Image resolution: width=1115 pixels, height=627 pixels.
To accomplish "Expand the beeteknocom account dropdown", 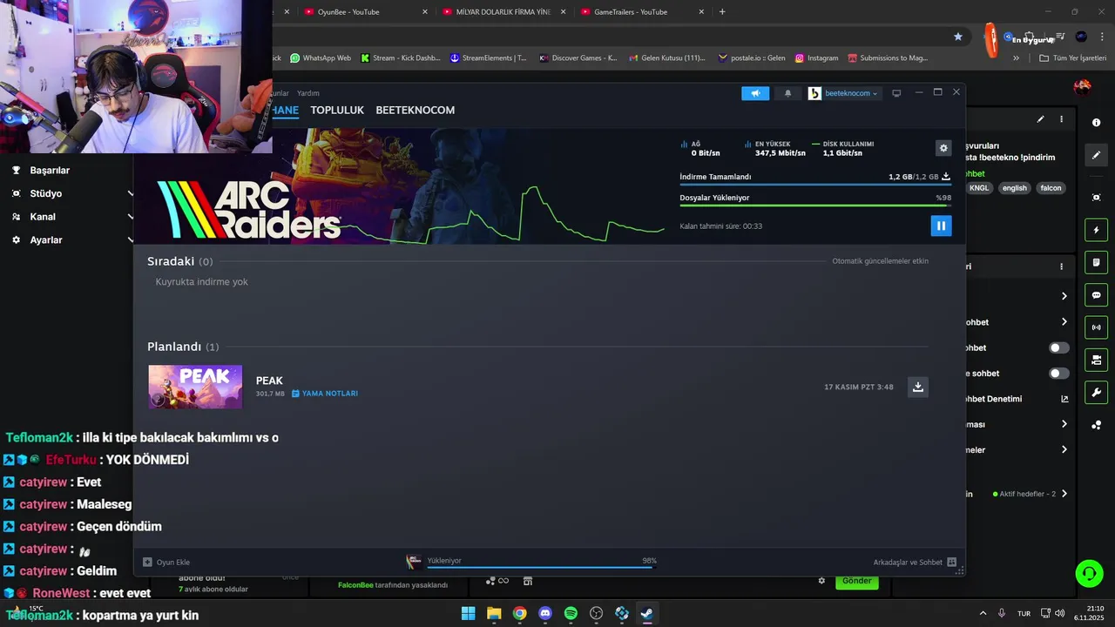I will (x=844, y=93).
